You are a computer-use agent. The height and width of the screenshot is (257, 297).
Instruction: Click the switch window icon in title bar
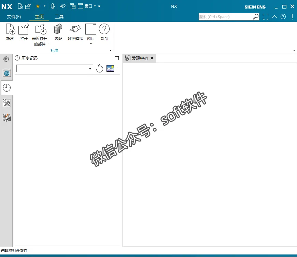(x=73, y=6)
